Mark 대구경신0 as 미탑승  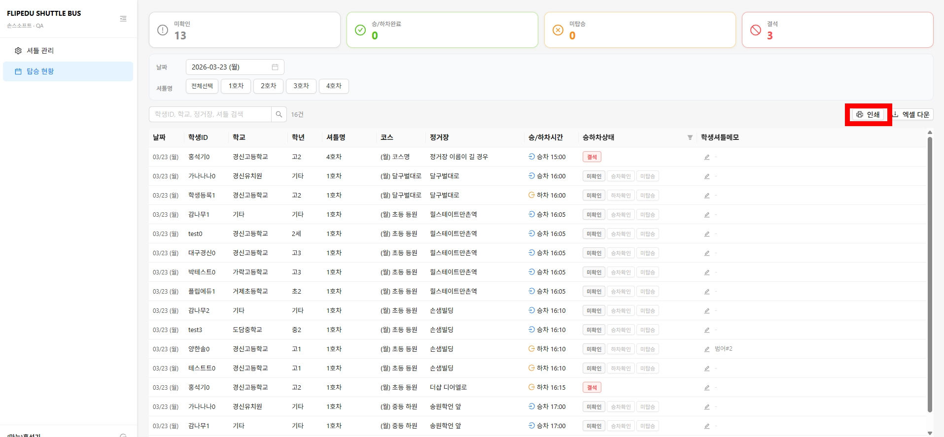tap(647, 253)
